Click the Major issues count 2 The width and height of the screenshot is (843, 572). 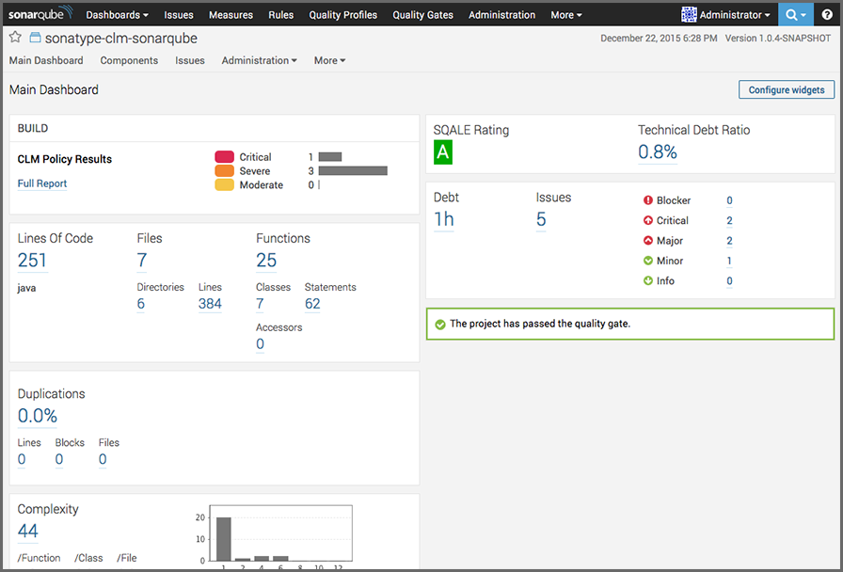click(729, 241)
